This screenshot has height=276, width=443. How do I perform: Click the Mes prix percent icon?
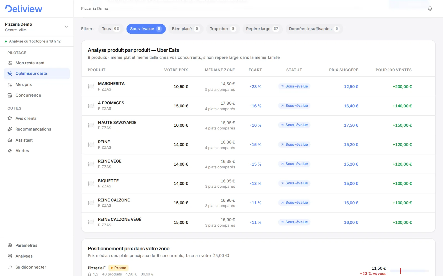coord(10,84)
